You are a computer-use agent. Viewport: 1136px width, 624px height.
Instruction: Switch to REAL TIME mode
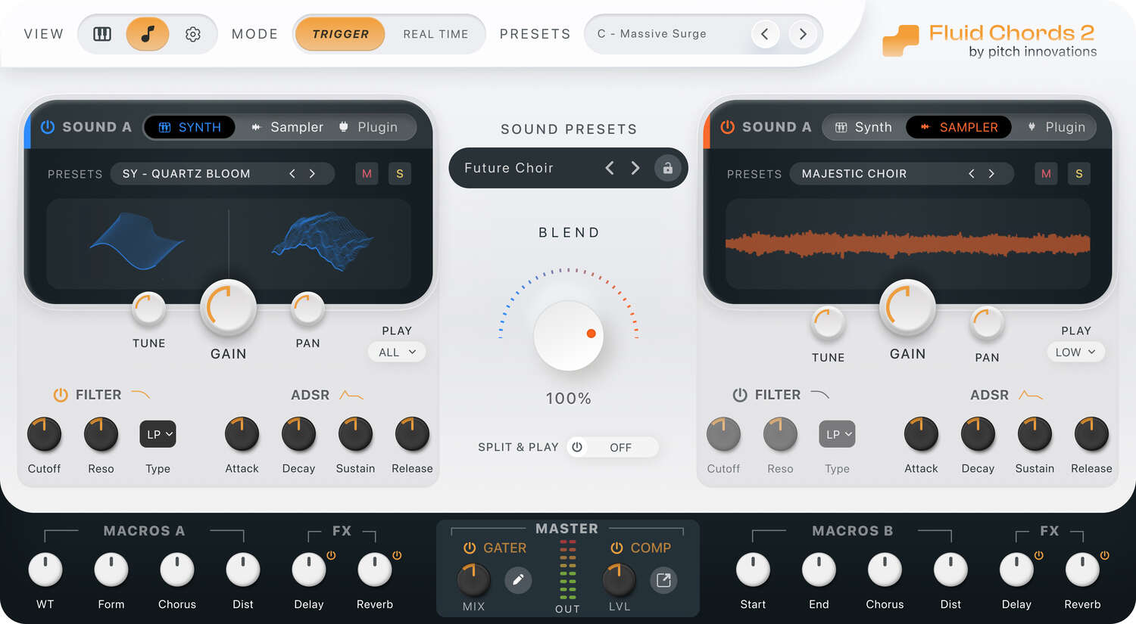435,34
